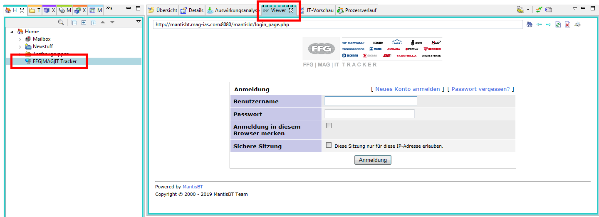Viewport: 599px width, 217px height.
Task: Click the magnifier search icon in Home panel
Action: [x=61, y=22]
